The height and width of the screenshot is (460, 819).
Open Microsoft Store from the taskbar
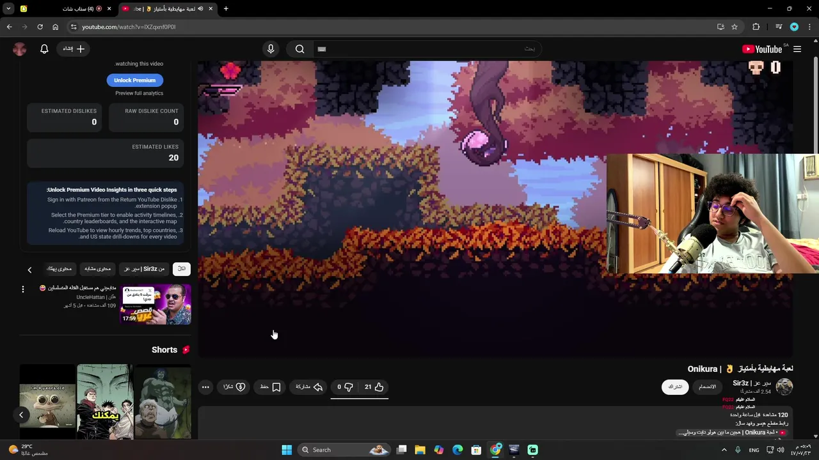pyautogui.click(x=476, y=450)
